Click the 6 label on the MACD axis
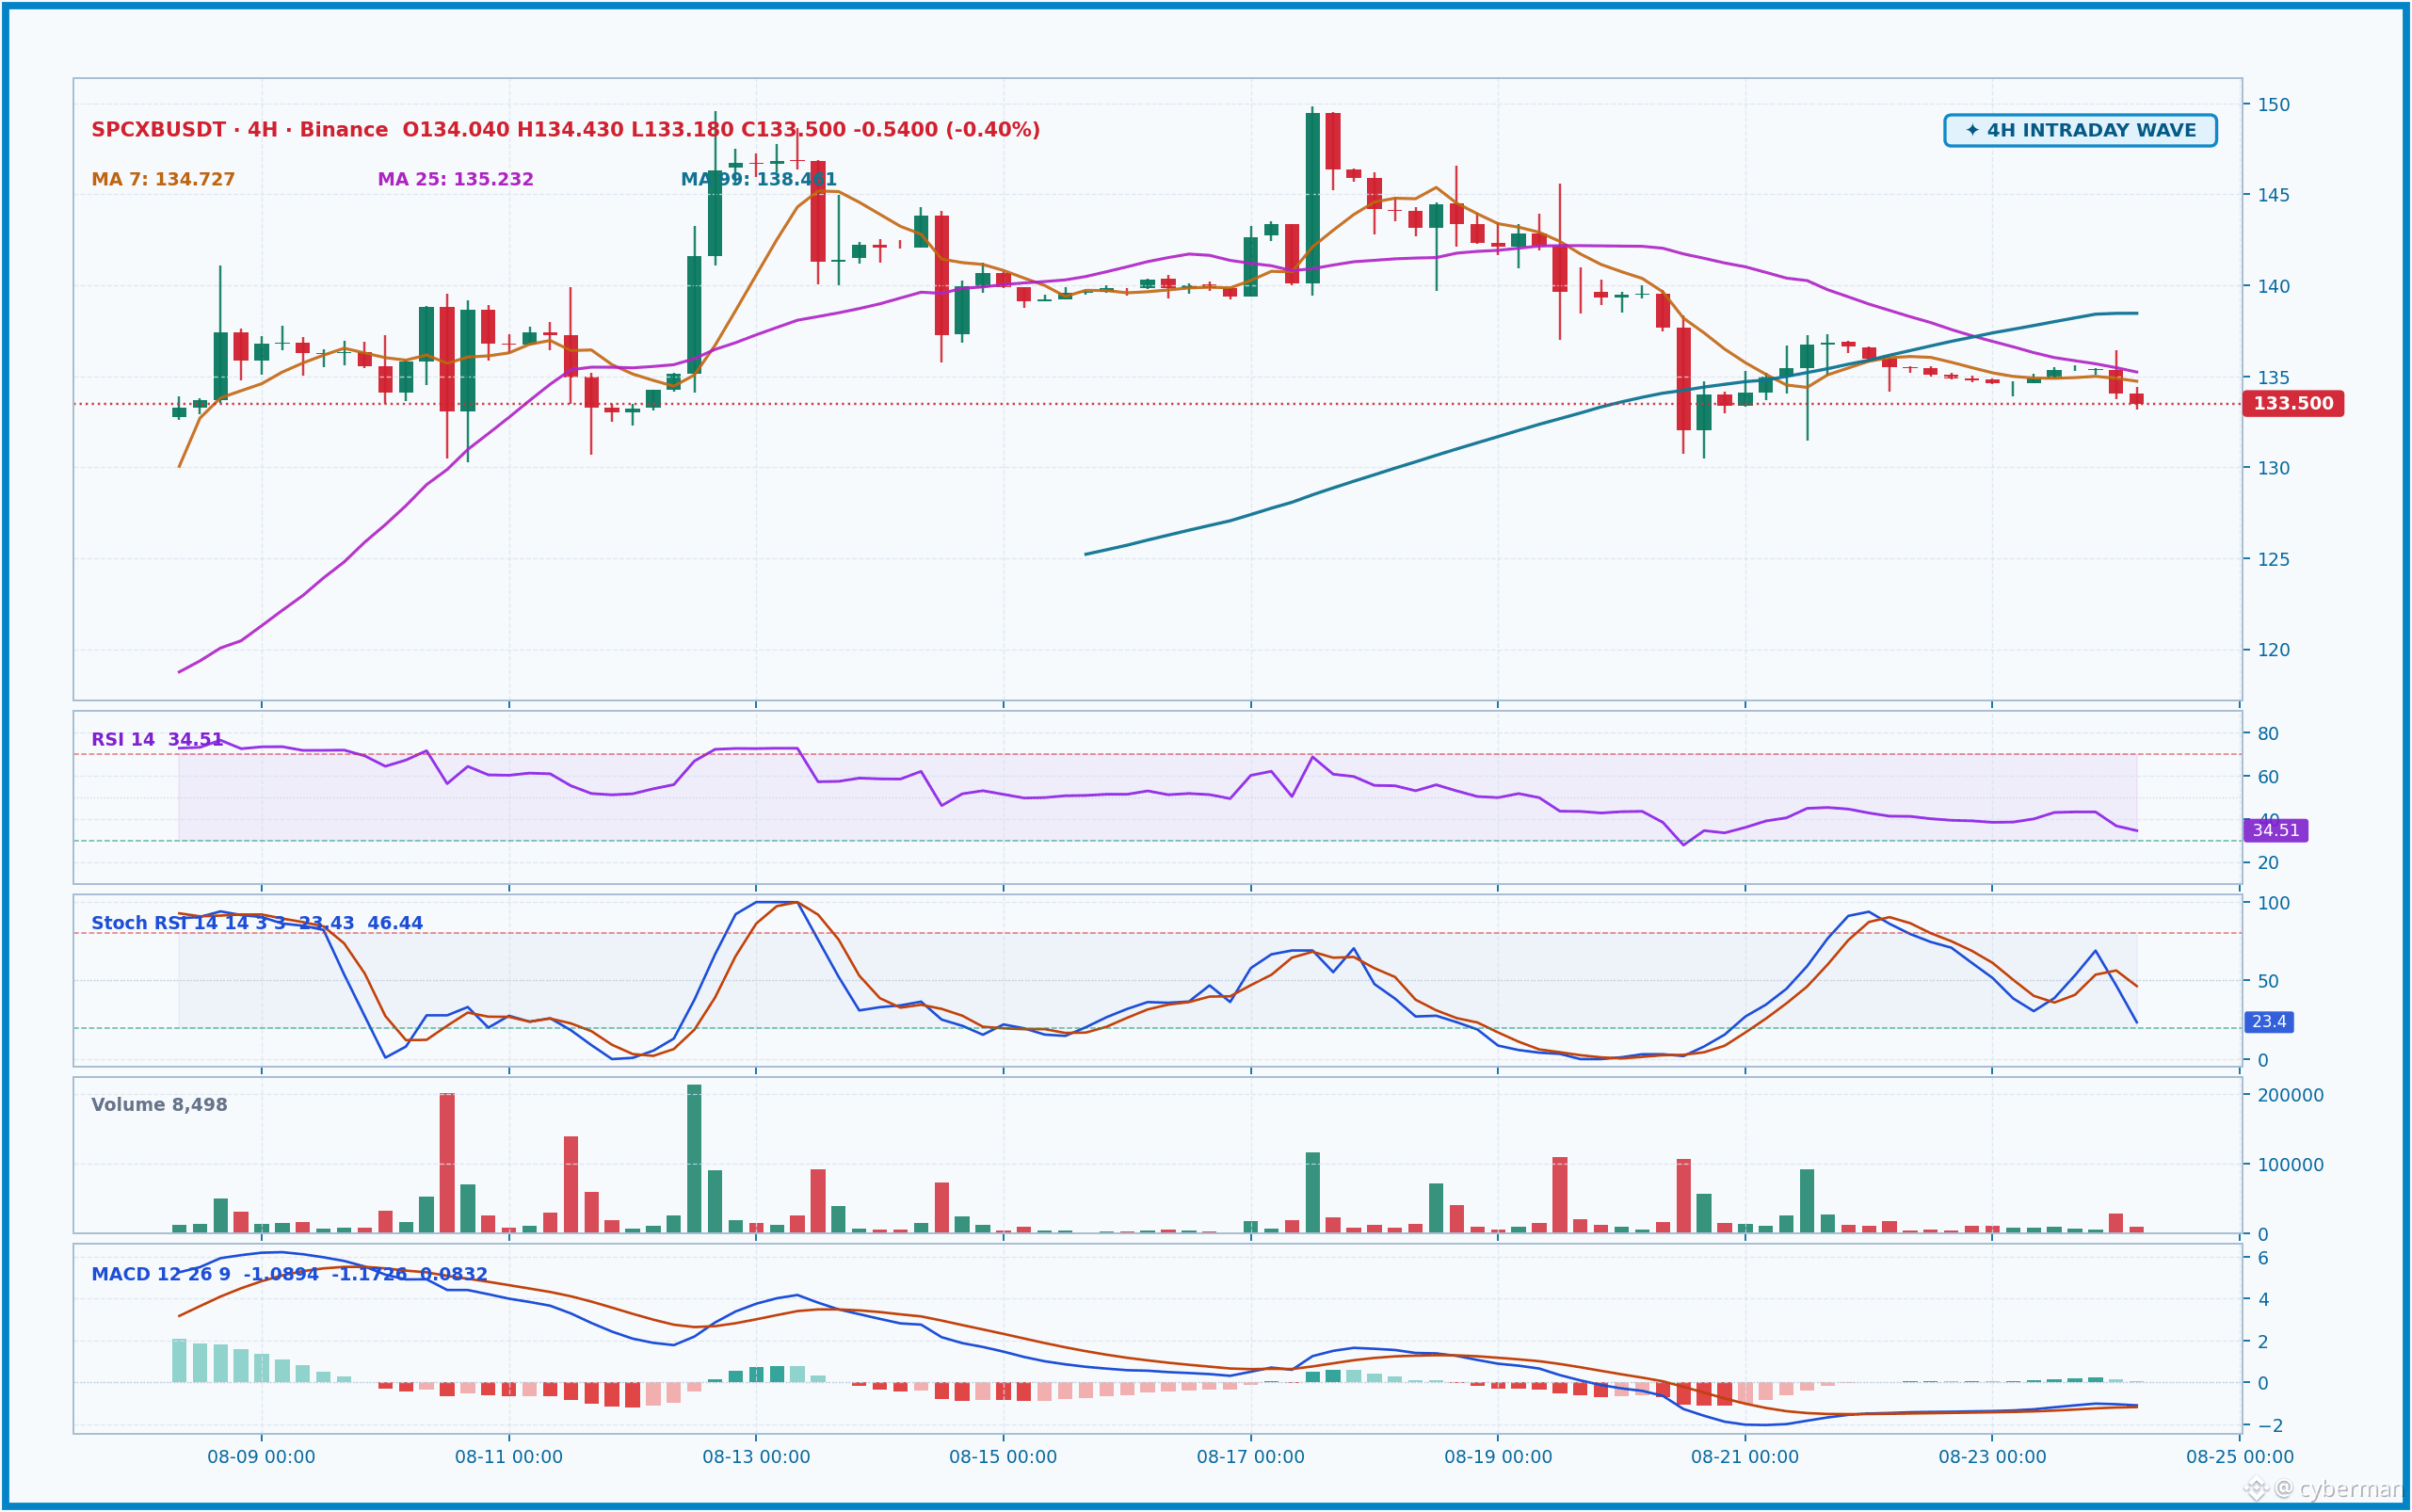This screenshot has width=2412, height=1512. [x=2263, y=1258]
